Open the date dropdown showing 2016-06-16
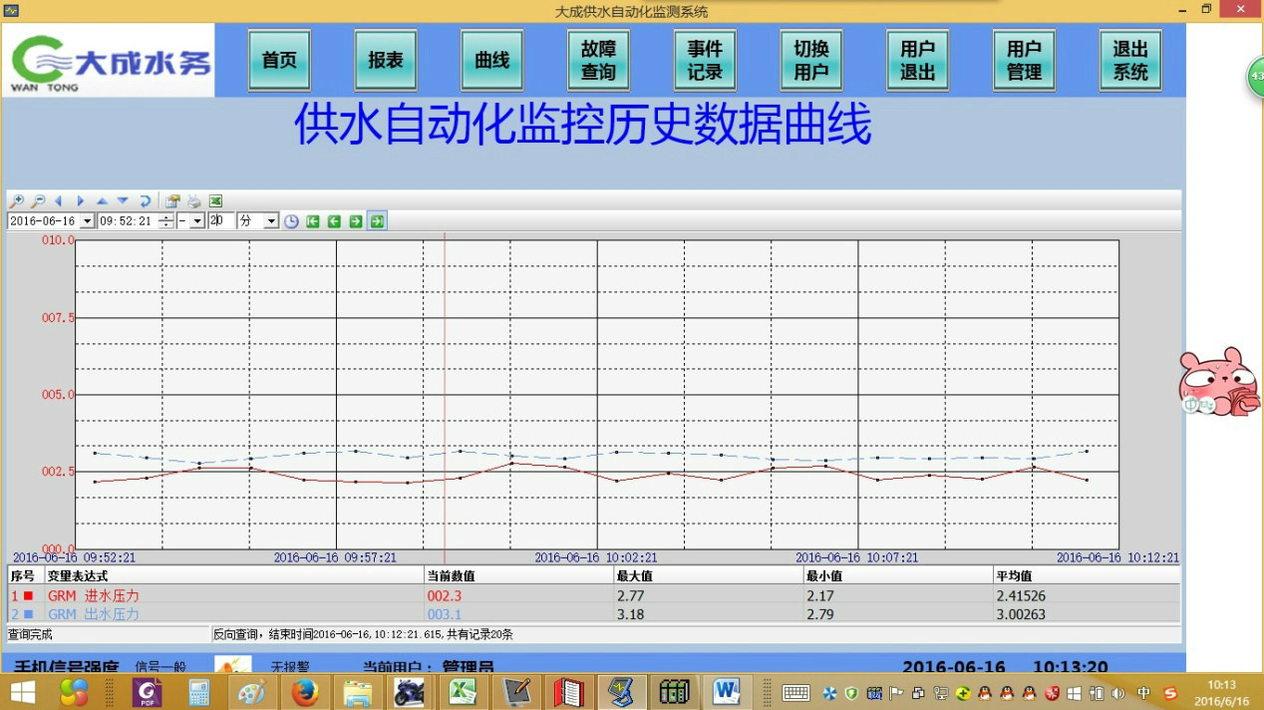1264x710 pixels. pyautogui.click(x=87, y=221)
